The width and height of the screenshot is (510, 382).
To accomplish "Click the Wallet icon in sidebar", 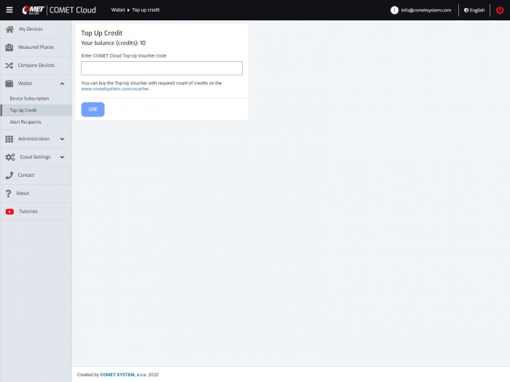I will (x=9, y=84).
